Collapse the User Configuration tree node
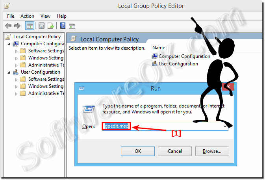 (9, 72)
